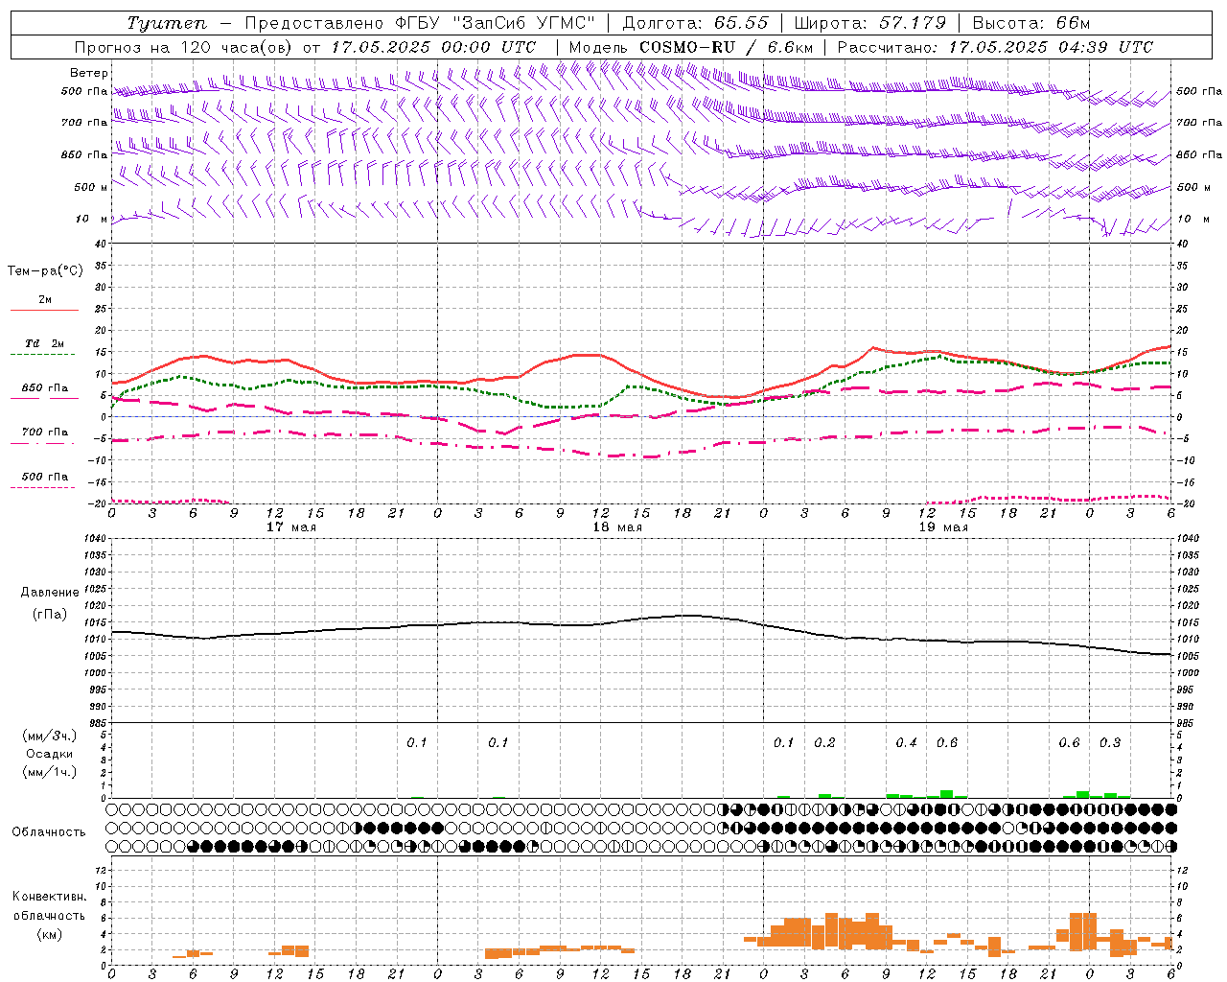The height and width of the screenshot is (982, 1227).
Task: Click the "Долгота: 65.55" header field
Action: (x=695, y=23)
